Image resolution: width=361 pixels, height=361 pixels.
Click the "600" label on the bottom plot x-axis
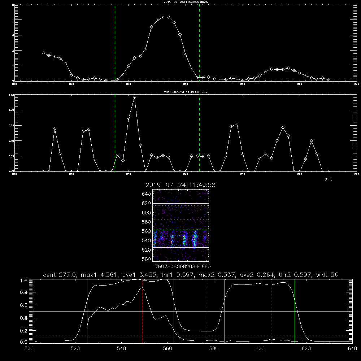(x=260, y=349)
